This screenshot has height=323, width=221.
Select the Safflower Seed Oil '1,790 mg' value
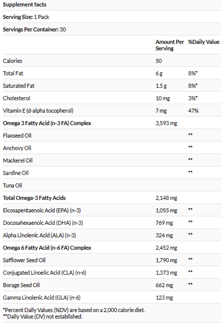(166, 260)
